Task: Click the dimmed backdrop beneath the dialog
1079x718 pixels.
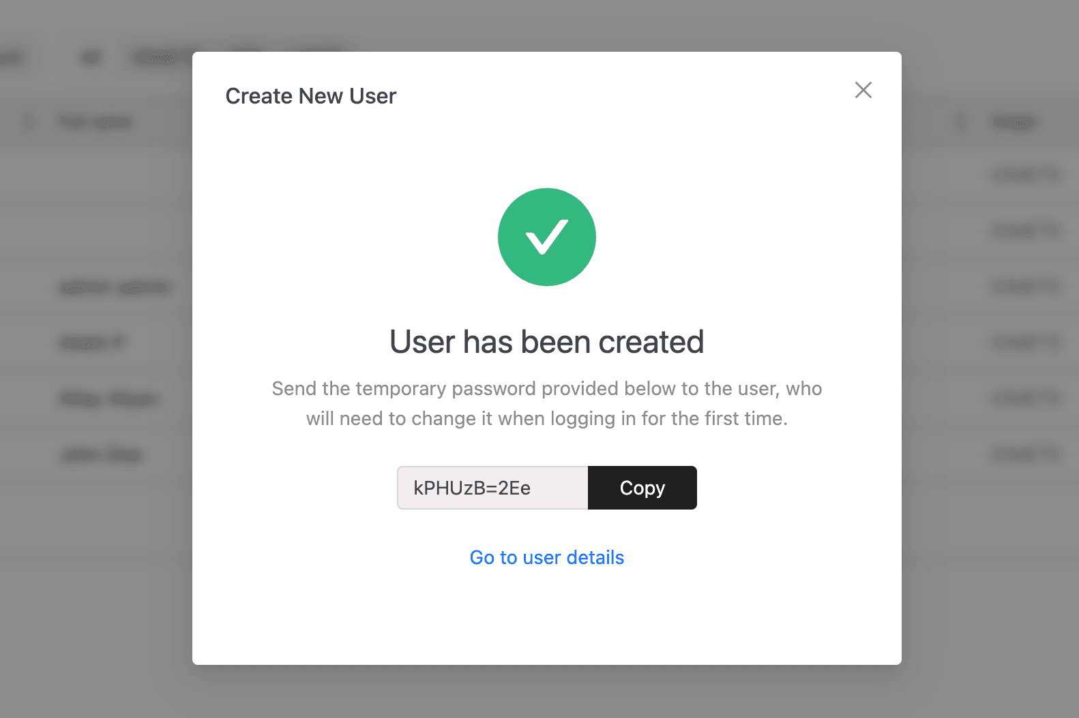Action: point(546,691)
